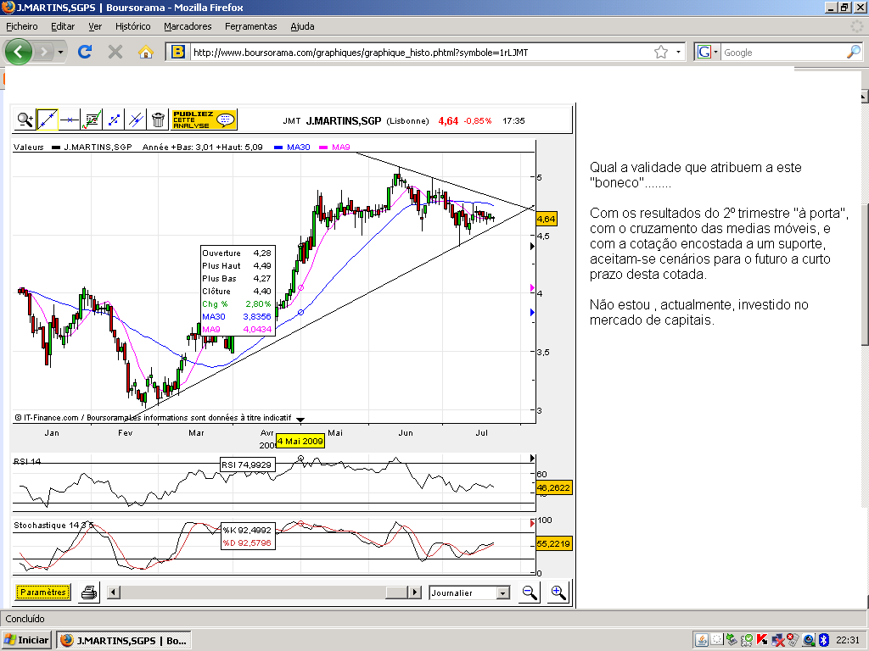Go to the home page icon
The width and height of the screenshot is (869, 651).
click(146, 52)
